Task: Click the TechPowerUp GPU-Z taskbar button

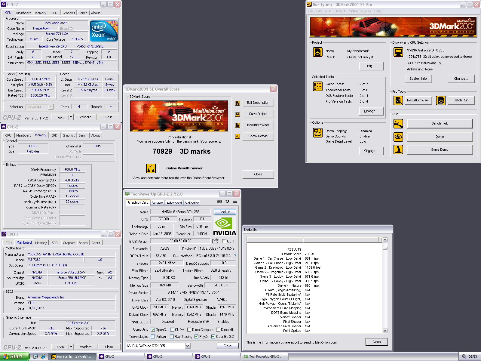Action: click(265, 357)
